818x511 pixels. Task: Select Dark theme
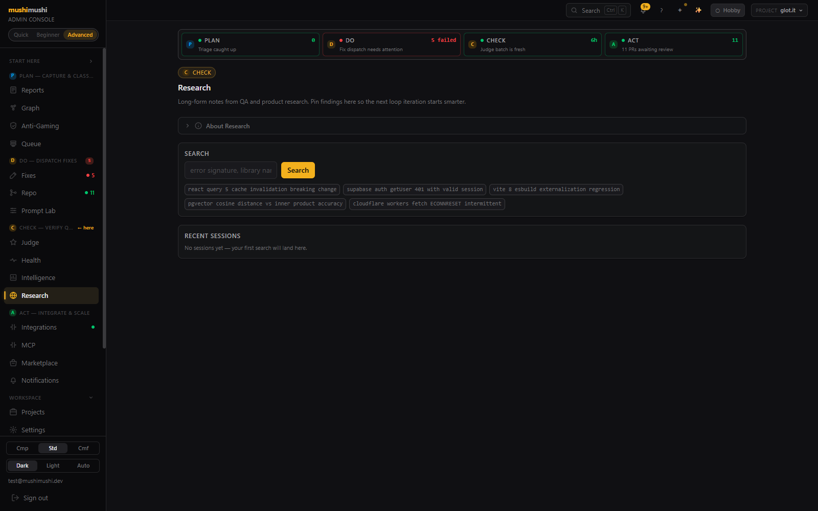(22, 466)
